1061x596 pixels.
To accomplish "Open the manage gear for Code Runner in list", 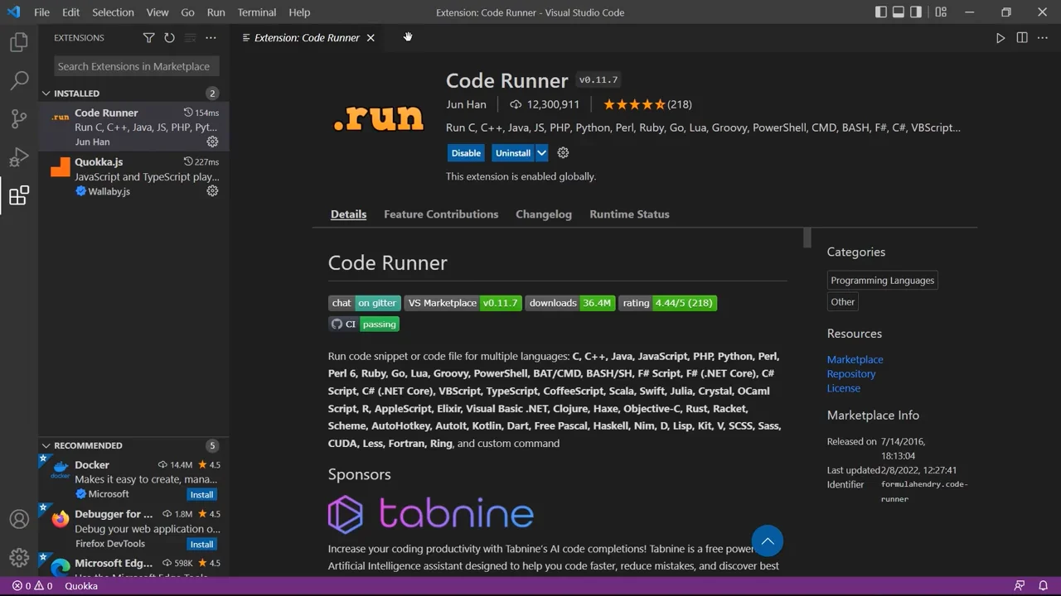I will pos(212,142).
